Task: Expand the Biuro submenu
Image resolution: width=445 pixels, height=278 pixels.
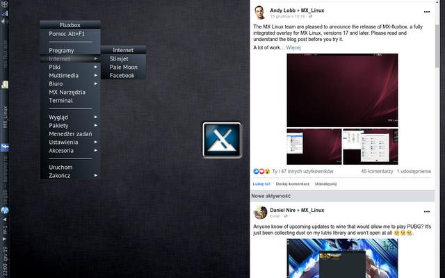Action: click(70, 83)
